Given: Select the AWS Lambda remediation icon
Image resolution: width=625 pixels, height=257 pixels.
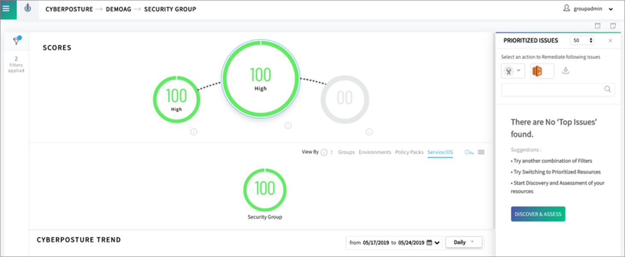Looking at the screenshot, I should click(537, 71).
